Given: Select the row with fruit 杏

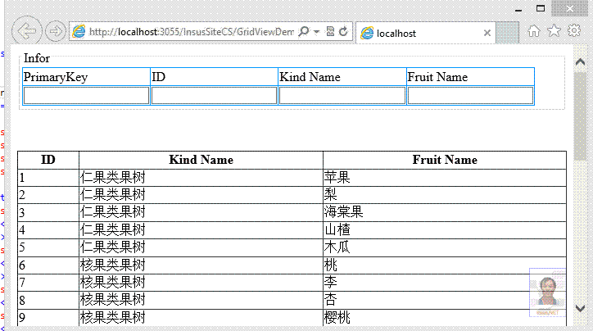Looking at the screenshot, I should pyautogui.click(x=292, y=300).
